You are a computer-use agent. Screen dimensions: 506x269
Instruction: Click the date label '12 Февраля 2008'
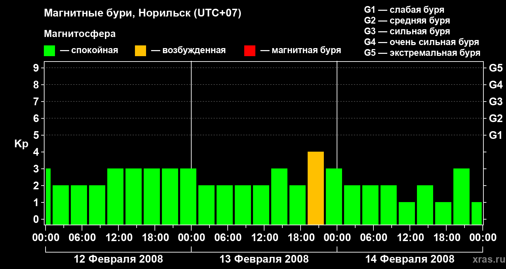click(x=118, y=259)
